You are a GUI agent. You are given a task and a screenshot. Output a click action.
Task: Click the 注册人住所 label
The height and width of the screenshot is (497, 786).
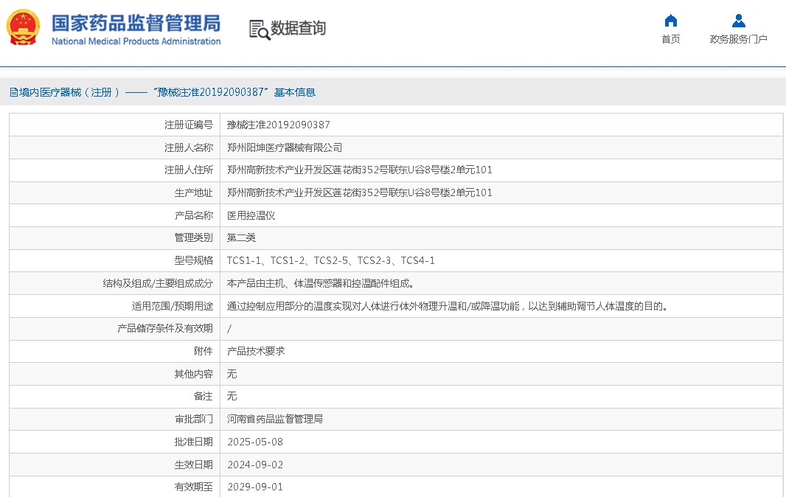coord(189,170)
